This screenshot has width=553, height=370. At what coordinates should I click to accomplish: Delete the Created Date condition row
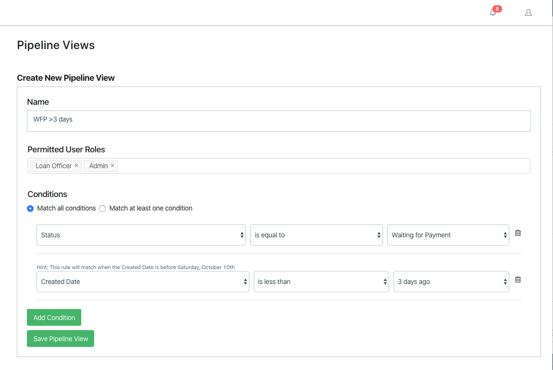tap(518, 280)
